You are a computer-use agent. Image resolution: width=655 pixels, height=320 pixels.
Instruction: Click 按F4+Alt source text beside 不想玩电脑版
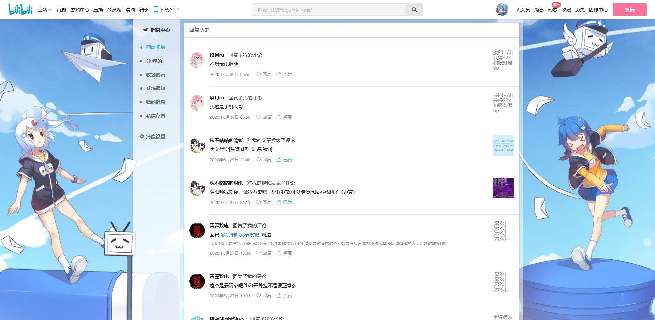[503, 60]
